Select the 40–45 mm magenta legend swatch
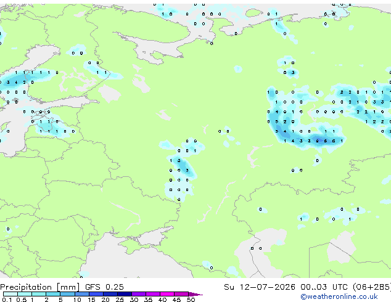The image size is (391, 302). point(167,294)
